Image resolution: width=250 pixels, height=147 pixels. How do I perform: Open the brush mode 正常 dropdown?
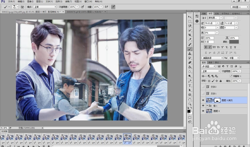tap(45, 7)
